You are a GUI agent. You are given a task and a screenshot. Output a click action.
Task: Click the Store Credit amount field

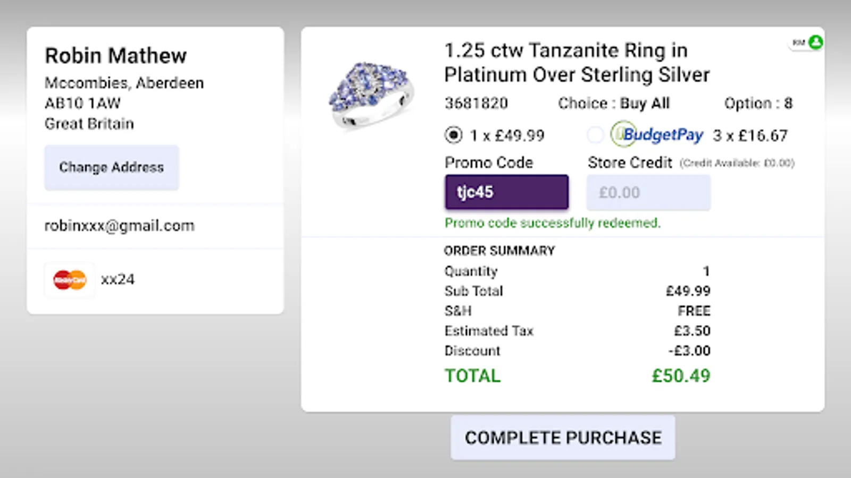[648, 192]
